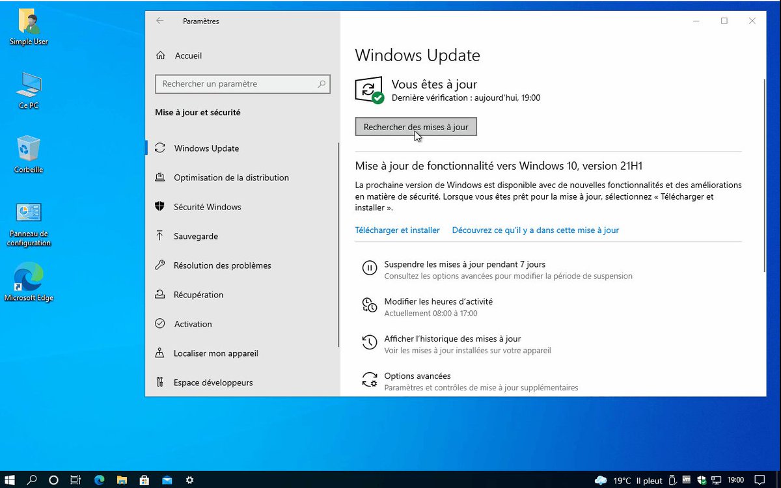Open the Activation checkmark icon
The width and height of the screenshot is (781, 488).
coord(159,324)
